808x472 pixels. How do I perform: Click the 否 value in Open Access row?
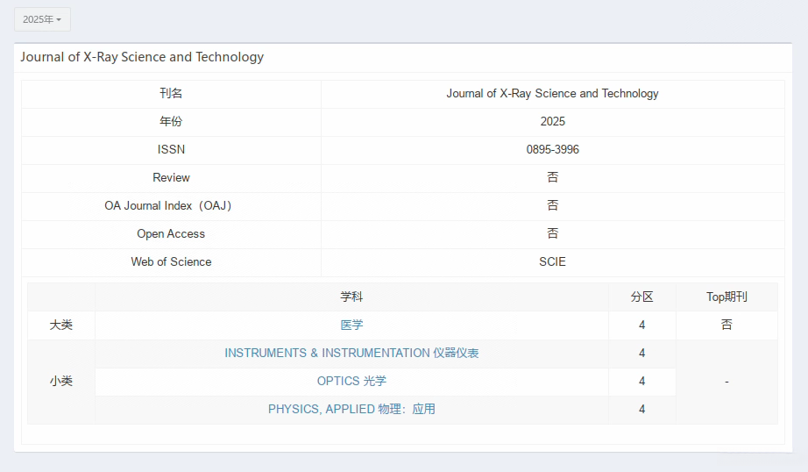(552, 233)
